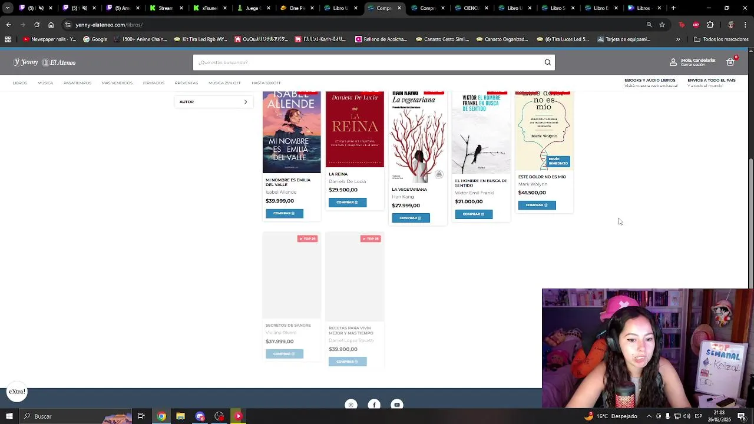Open HASTA 50% OFF menu item
Image resolution: width=754 pixels, height=424 pixels.
[x=266, y=83]
